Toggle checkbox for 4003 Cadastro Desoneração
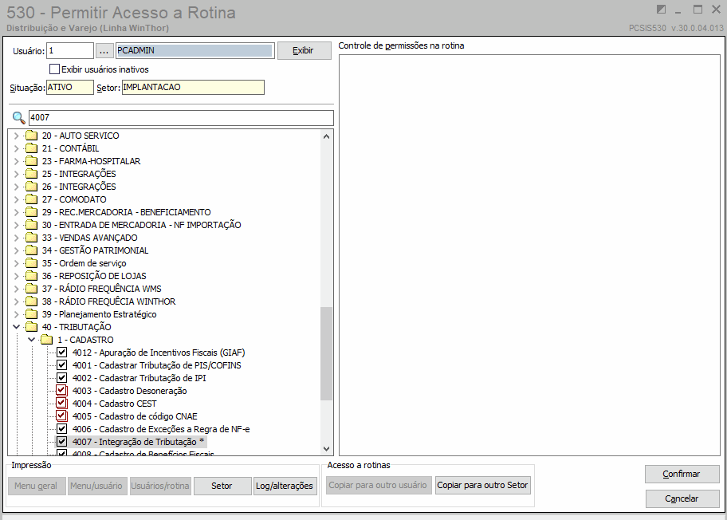The width and height of the screenshot is (727, 520). tap(61, 391)
